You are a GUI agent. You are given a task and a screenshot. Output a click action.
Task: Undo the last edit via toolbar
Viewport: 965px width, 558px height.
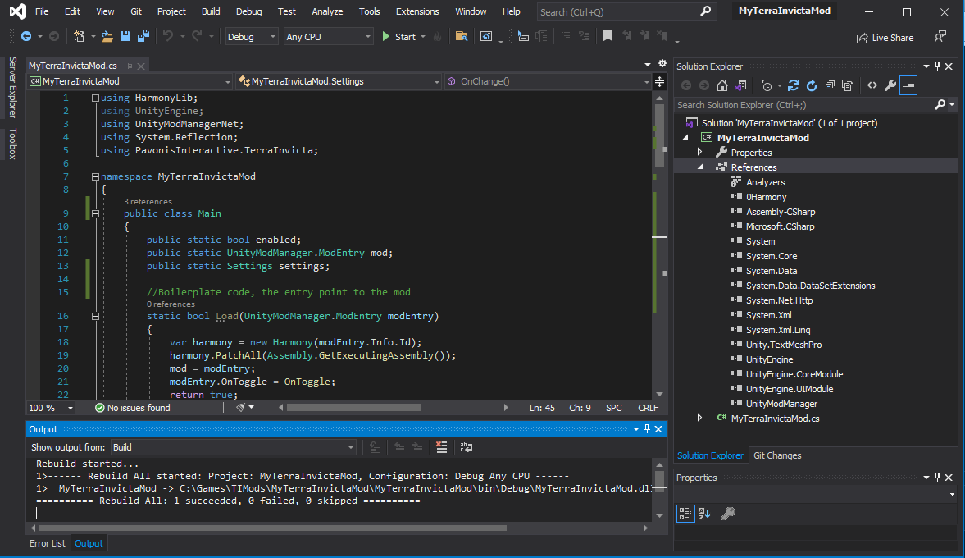click(171, 36)
